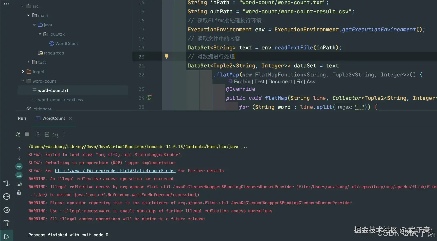Collapse the icu.wzk package chevron
This screenshot has height=241, width=437.
click(x=40, y=34)
